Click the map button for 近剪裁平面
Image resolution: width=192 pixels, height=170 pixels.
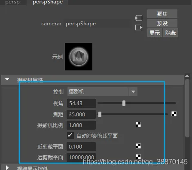(138, 146)
